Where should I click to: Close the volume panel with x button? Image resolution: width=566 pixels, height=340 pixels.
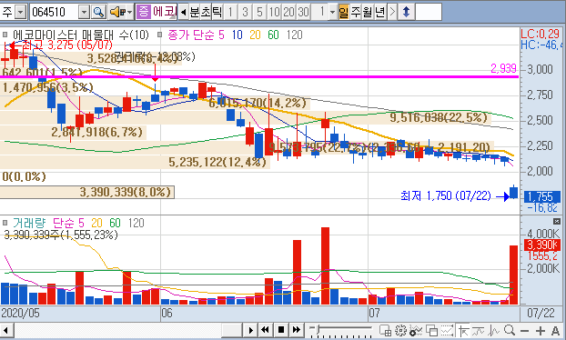(557, 221)
